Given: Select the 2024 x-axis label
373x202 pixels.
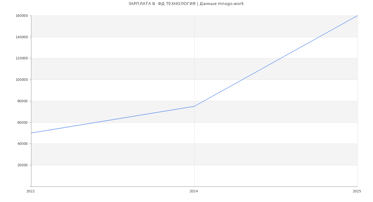Looking at the screenshot, I should pyautogui.click(x=194, y=191).
